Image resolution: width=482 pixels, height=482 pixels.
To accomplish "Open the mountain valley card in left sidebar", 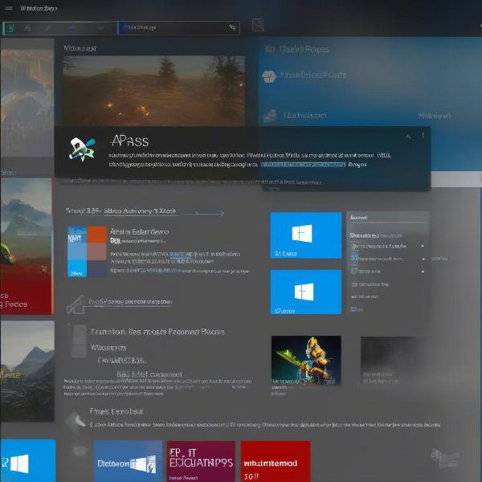I will [x=27, y=371].
